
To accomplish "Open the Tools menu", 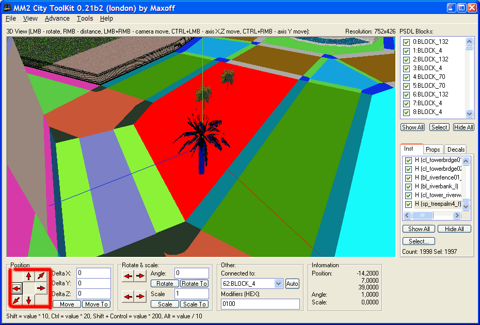I will [x=85, y=19].
